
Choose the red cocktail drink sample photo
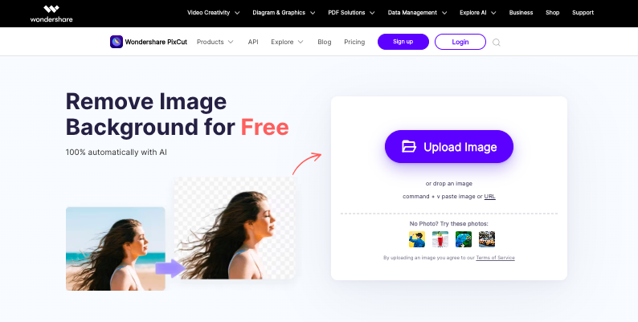(440, 239)
